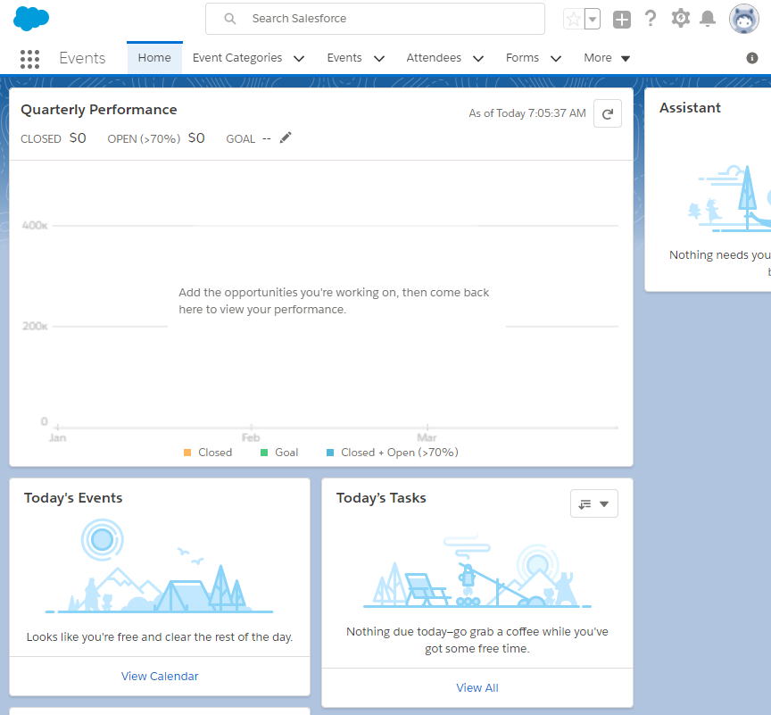Open Today's Tasks filter dropdown
Screen dimensions: 771x715
594,503
